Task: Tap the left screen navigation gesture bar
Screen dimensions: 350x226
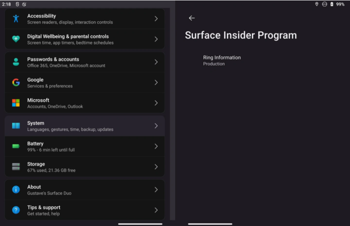Action: 140,224
